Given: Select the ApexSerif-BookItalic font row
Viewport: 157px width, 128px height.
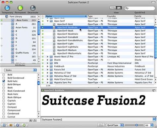Looking at the screenshot, I should tap(97, 34).
